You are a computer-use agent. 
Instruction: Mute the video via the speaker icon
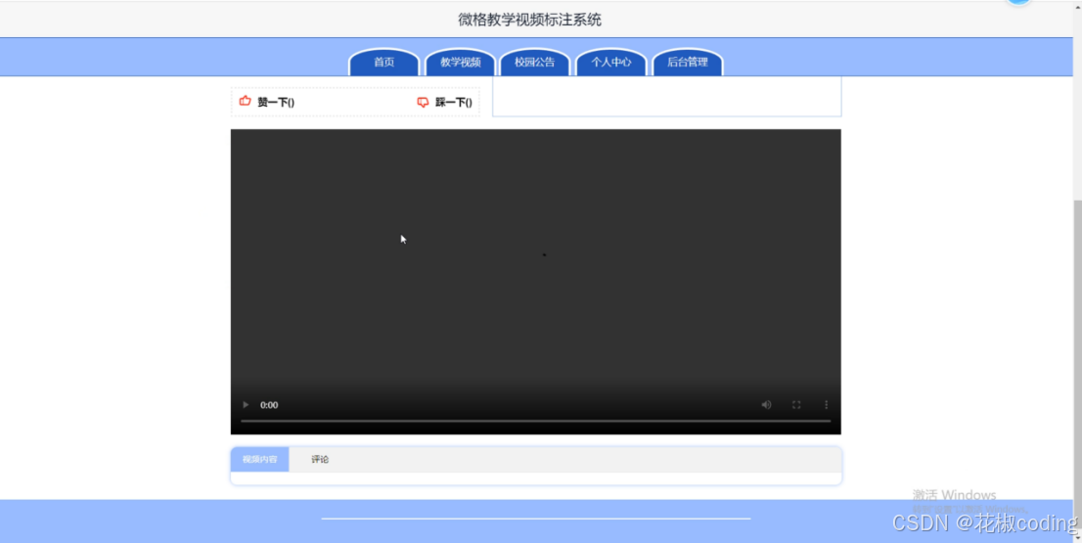(x=766, y=405)
